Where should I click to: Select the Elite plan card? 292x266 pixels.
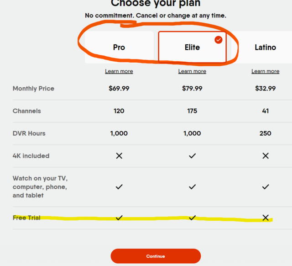coord(192,47)
